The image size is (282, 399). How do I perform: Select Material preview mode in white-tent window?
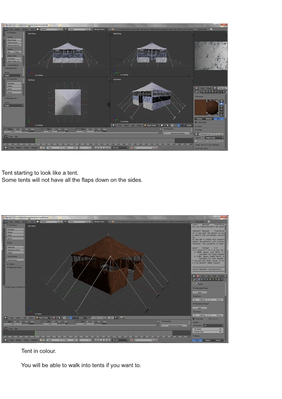[x=209, y=119]
